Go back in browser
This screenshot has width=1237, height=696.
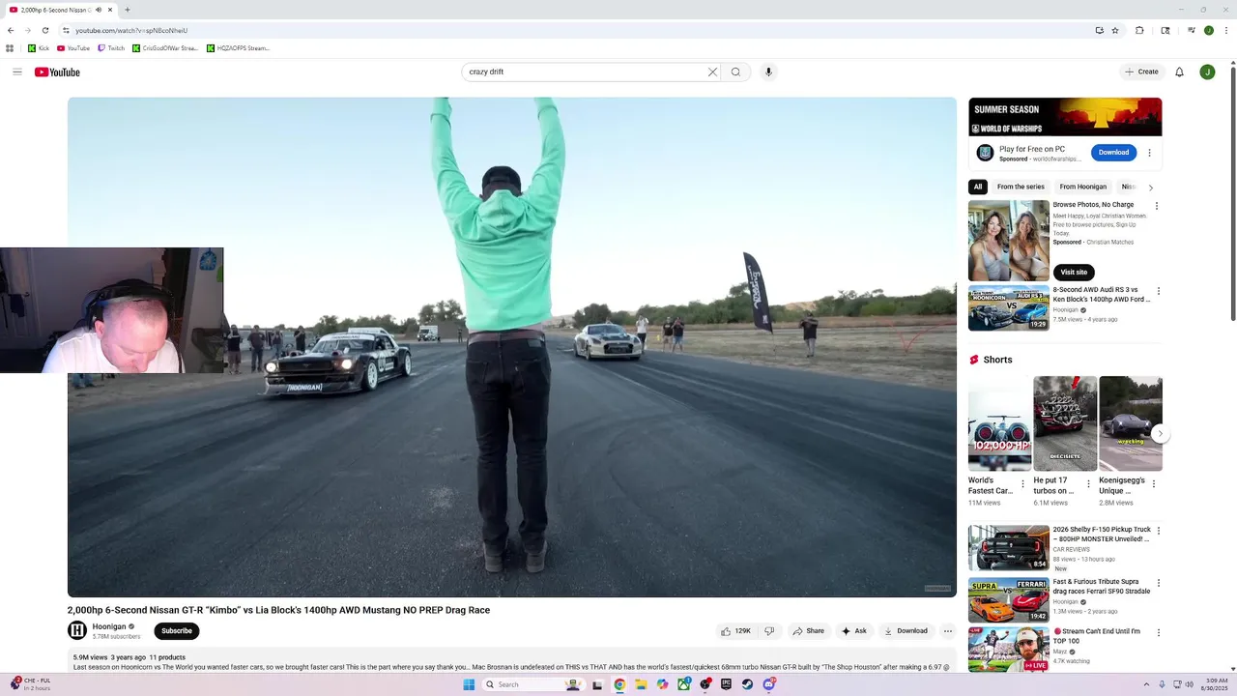point(11,30)
